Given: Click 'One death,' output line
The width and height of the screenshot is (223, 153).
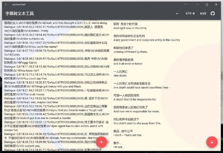Looking at the screenshot, I should tap(120, 76).
